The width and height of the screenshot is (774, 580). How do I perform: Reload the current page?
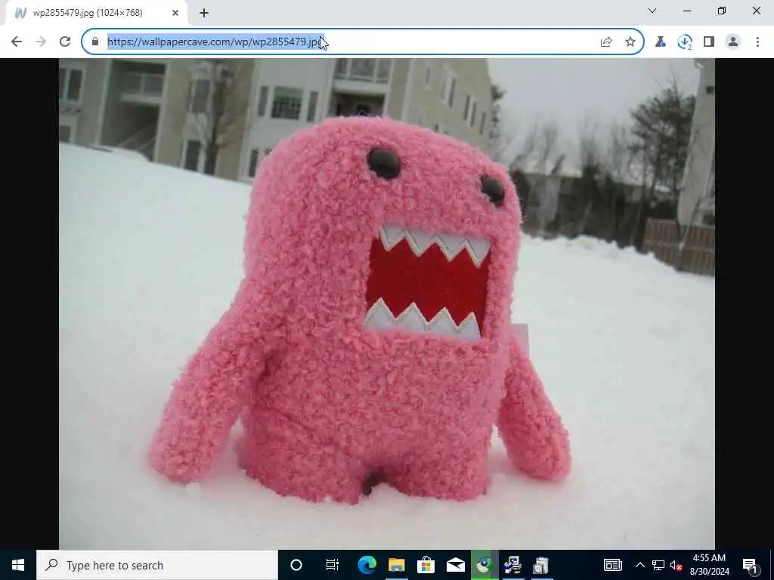65,42
